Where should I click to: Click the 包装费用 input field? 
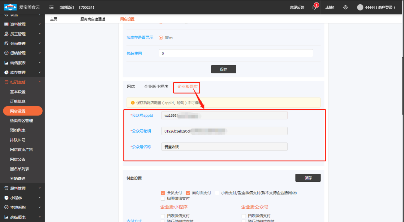point(236,53)
